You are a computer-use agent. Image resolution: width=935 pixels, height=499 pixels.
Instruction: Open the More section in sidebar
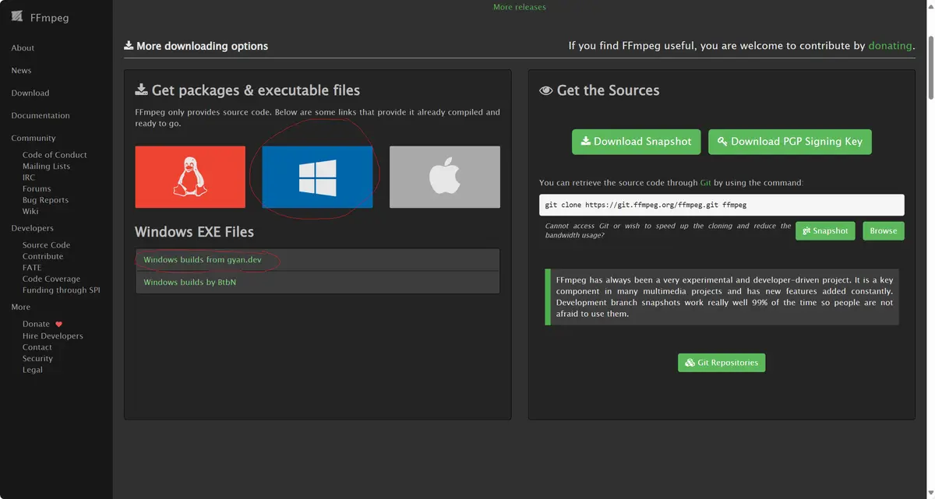pos(20,307)
